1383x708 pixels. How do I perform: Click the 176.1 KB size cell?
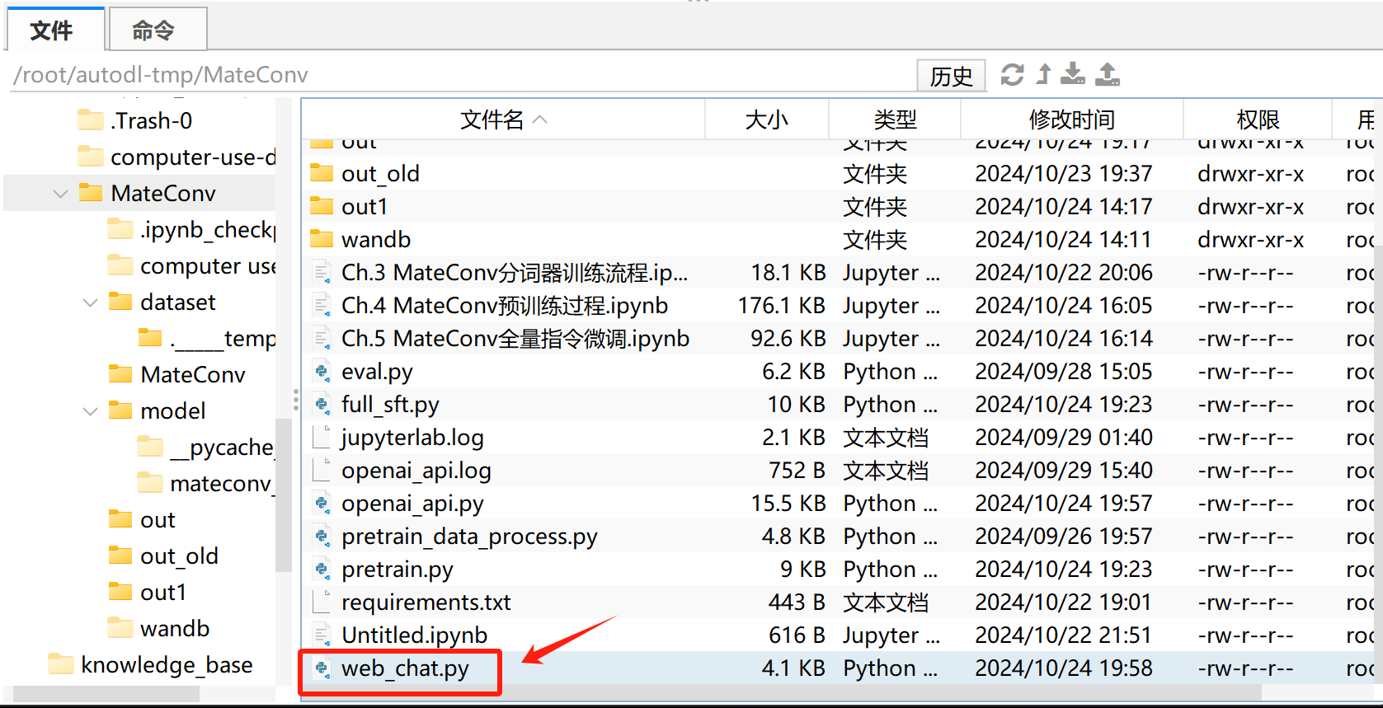click(x=781, y=305)
